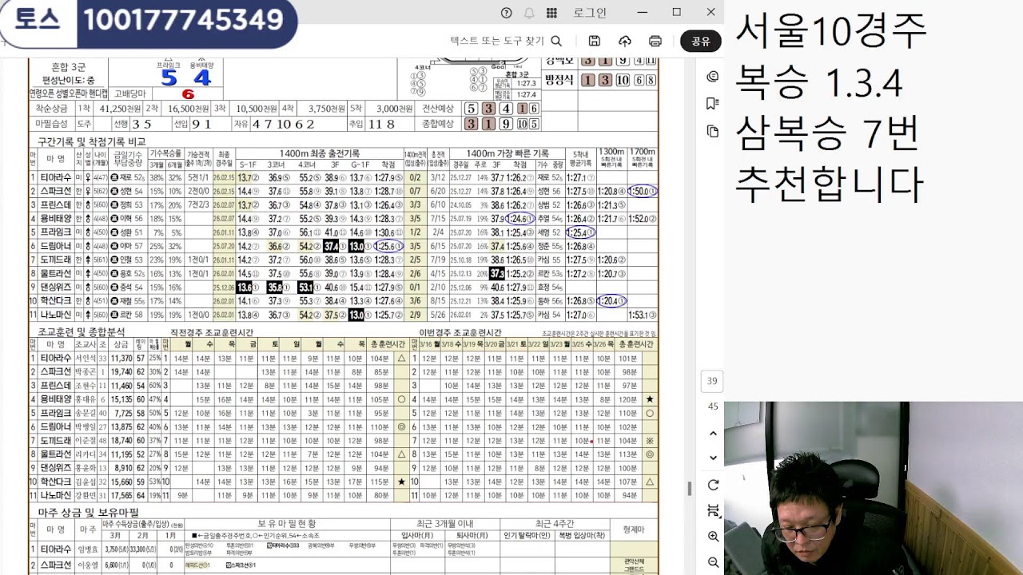Open the fit page display options
The height and width of the screenshot is (575, 1023).
[x=713, y=510]
